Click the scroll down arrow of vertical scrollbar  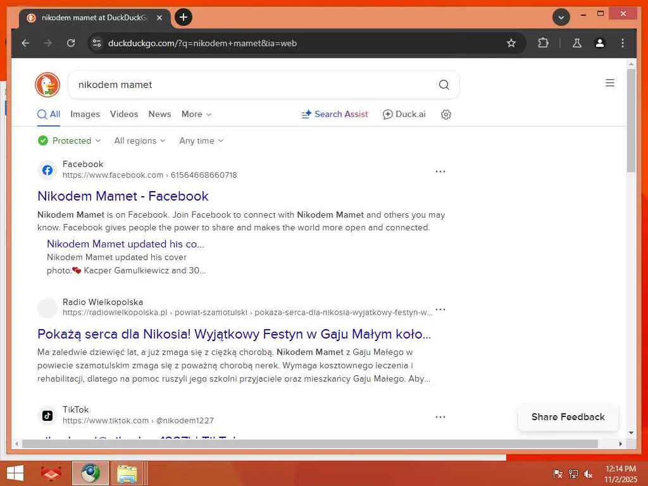pos(631,433)
